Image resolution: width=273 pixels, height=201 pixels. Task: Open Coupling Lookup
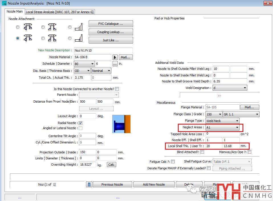[x=111, y=32]
